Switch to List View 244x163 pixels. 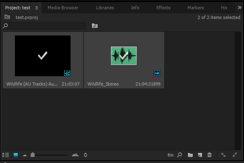6,155
